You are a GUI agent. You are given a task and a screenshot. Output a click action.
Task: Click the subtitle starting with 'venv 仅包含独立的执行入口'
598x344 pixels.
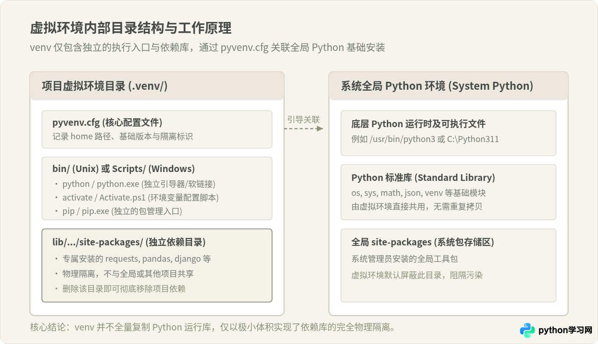[207, 47]
